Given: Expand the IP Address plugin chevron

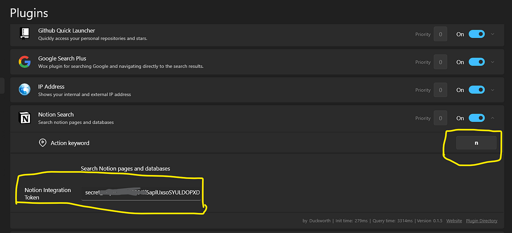Looking at the screenshot, I should coord(492,89).
